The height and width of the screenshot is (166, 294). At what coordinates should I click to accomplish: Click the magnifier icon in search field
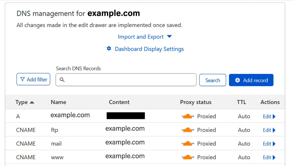click(x=62, y=80)
